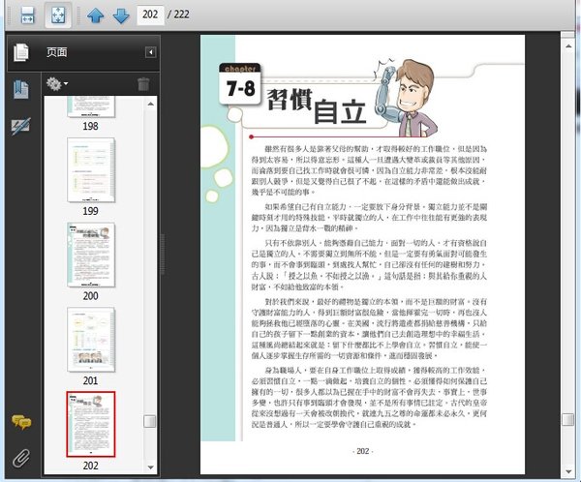
Task: Click thumbnail scrollbar up arrow
Action: tap(149, 102)
